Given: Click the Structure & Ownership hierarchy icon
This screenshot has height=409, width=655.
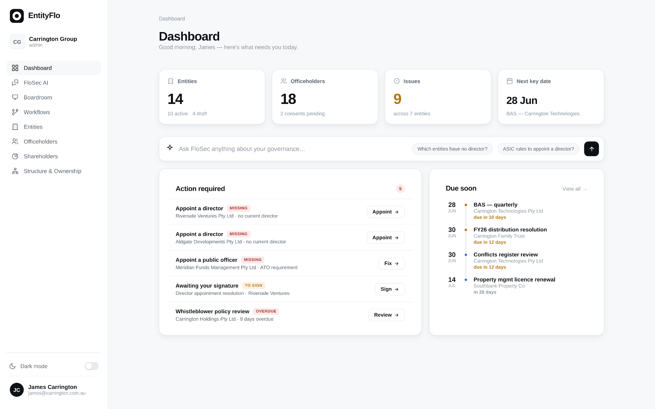Looking at the screenshot, I should click(x=15, y=171).
